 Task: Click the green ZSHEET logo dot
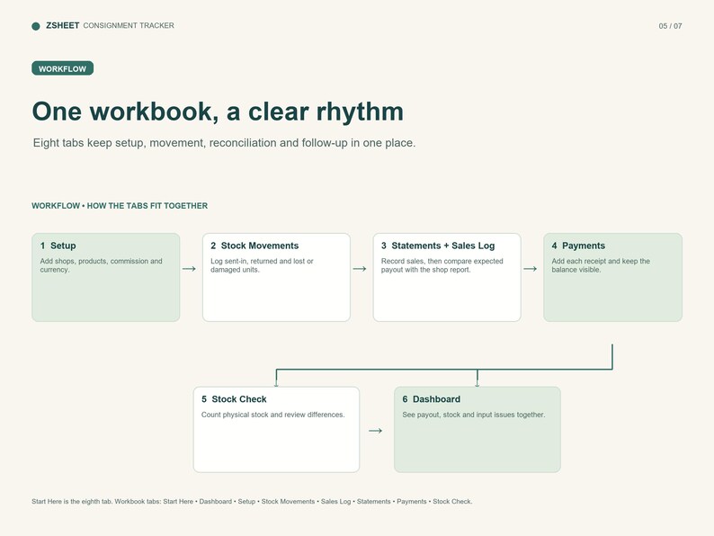tap(36, 26)
